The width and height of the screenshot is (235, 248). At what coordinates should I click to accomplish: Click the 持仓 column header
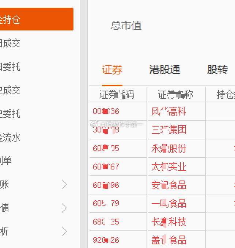226,94
